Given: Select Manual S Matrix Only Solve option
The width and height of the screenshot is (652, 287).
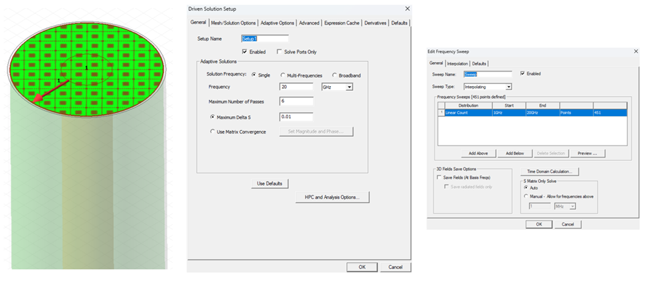Looking at the screenshot, I should click(526, 196).
